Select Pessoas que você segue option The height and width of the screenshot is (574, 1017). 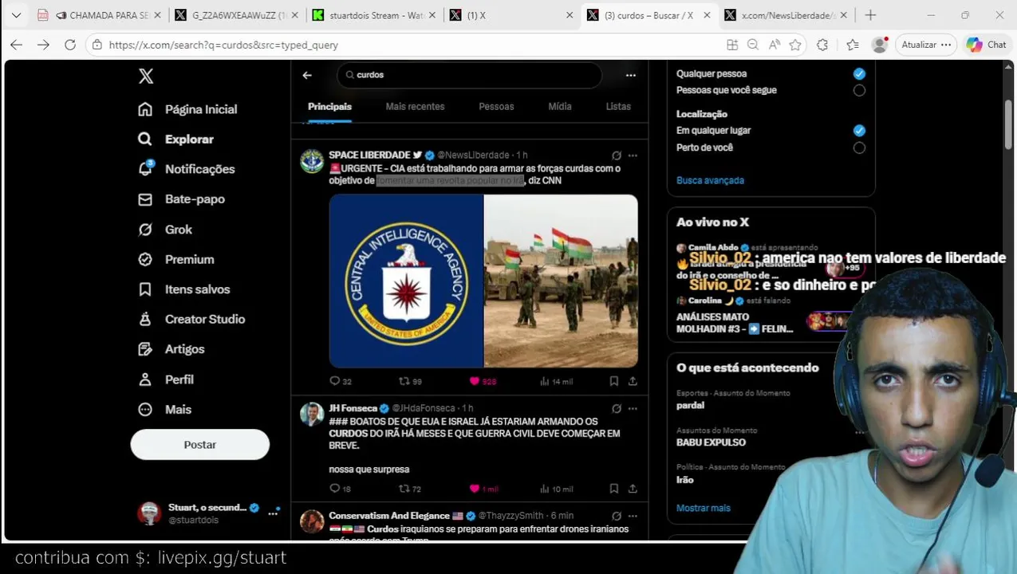point(859,90)
